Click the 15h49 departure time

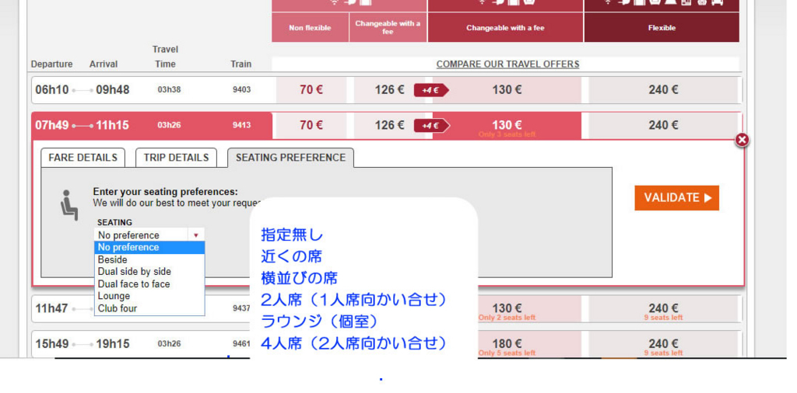click(x=52, y=344)
